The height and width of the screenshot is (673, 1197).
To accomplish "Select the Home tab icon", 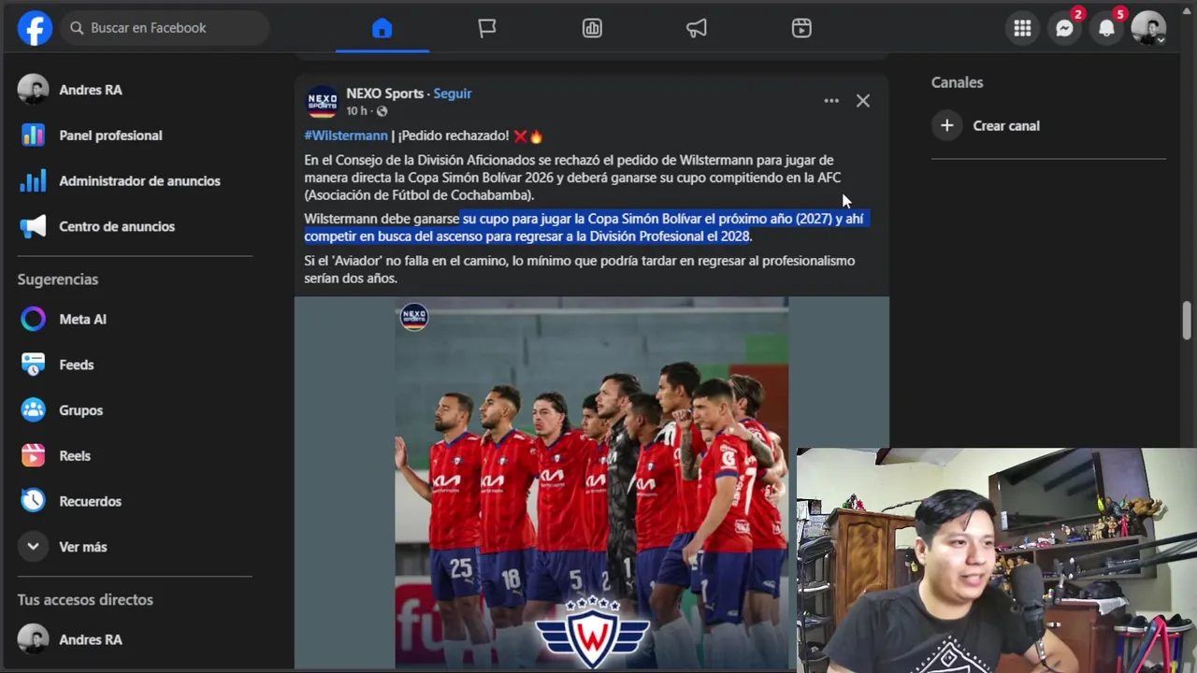I will tap(382, 28).
